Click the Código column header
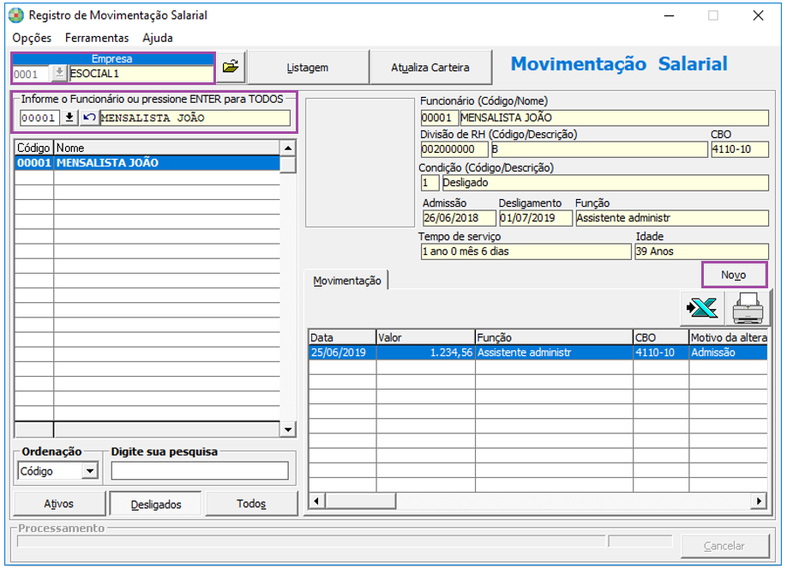Image resolution: width=787 pixels, height=575 pixels. click(x=33, y=148)
